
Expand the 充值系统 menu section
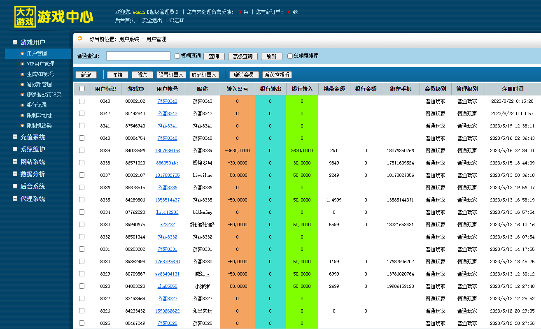pyautogui.click(x=15, y=137)
